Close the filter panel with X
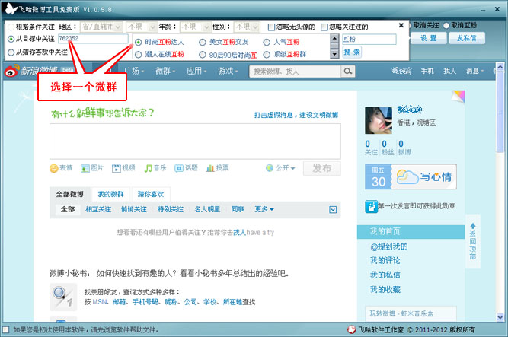Viewport: 508px width, 337px height. (401, 25)
